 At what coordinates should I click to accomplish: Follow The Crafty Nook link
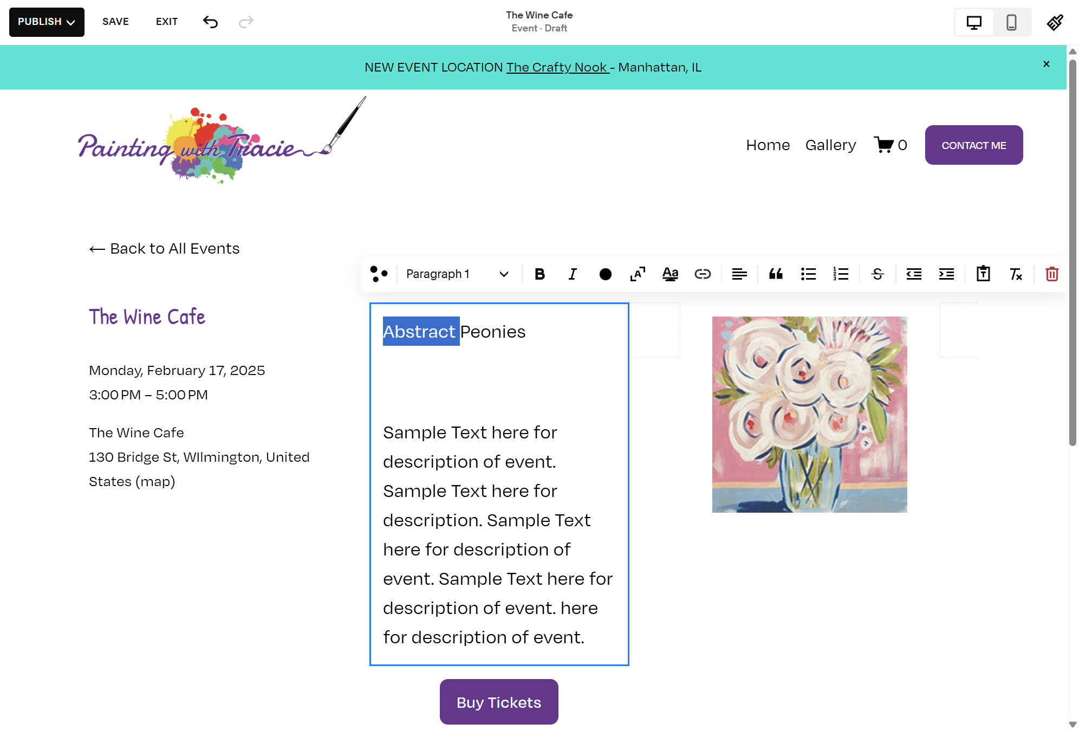click(x=557, y=67)
